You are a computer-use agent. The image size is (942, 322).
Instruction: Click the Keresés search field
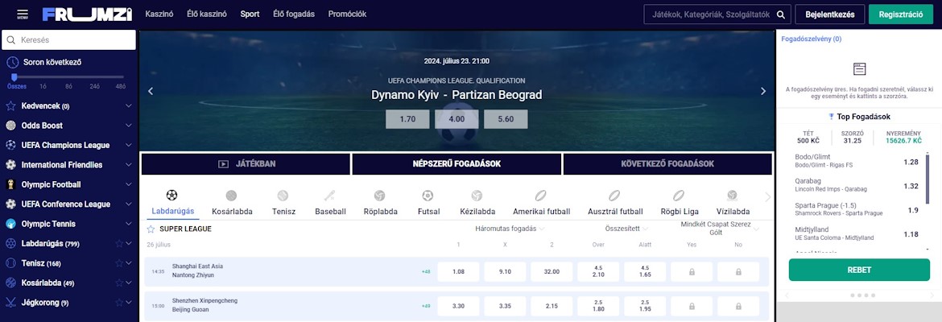pos(69,40)
